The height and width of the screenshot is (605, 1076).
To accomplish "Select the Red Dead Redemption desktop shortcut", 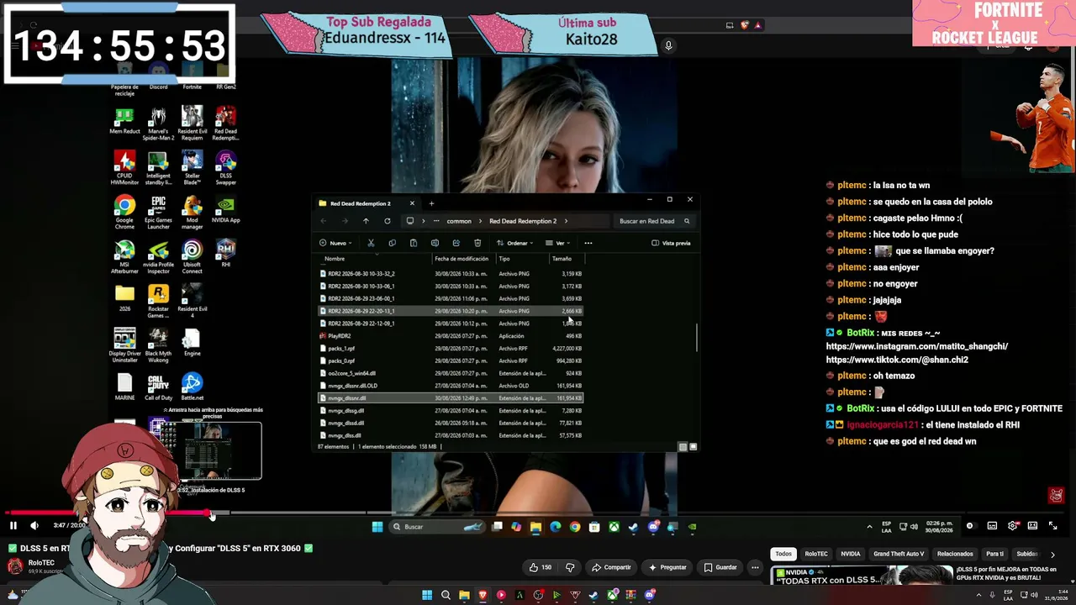I will point(225,124).
